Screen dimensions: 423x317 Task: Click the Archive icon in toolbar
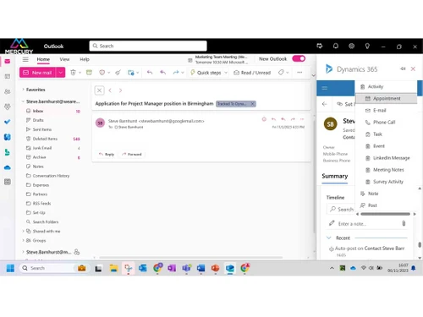click(89, 73)
